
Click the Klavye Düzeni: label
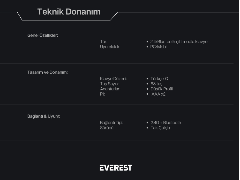coord(114,79)
